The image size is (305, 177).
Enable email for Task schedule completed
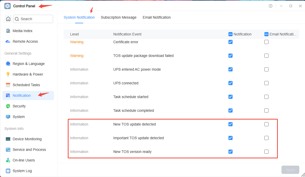click(266, 110)
